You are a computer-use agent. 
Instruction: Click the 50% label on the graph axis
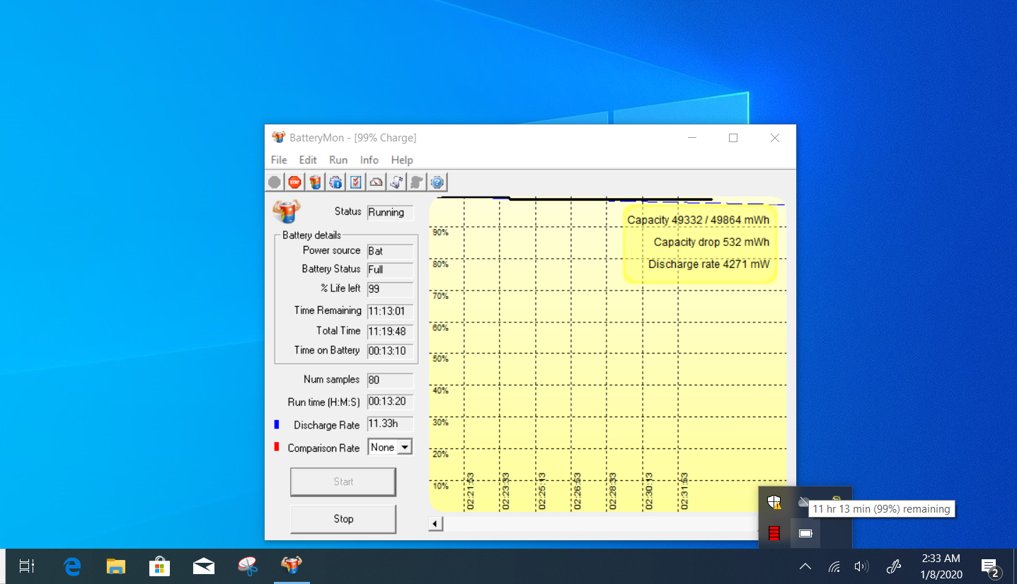pos(440,359)
